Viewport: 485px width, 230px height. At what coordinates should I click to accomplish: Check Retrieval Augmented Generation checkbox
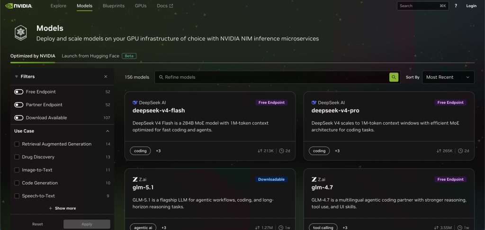coord(17,144)
